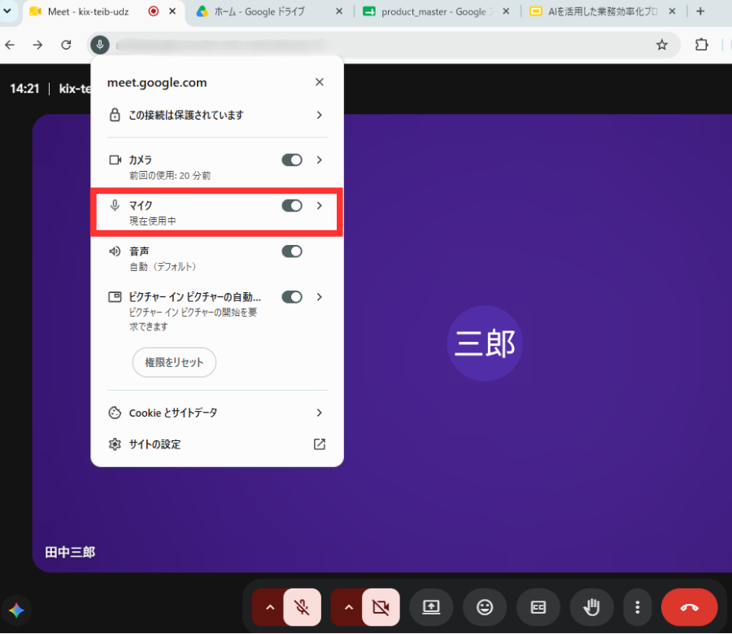
Task: Click the cookie icon in the popup
Action: pyautogui.click(x=115, y=413)
